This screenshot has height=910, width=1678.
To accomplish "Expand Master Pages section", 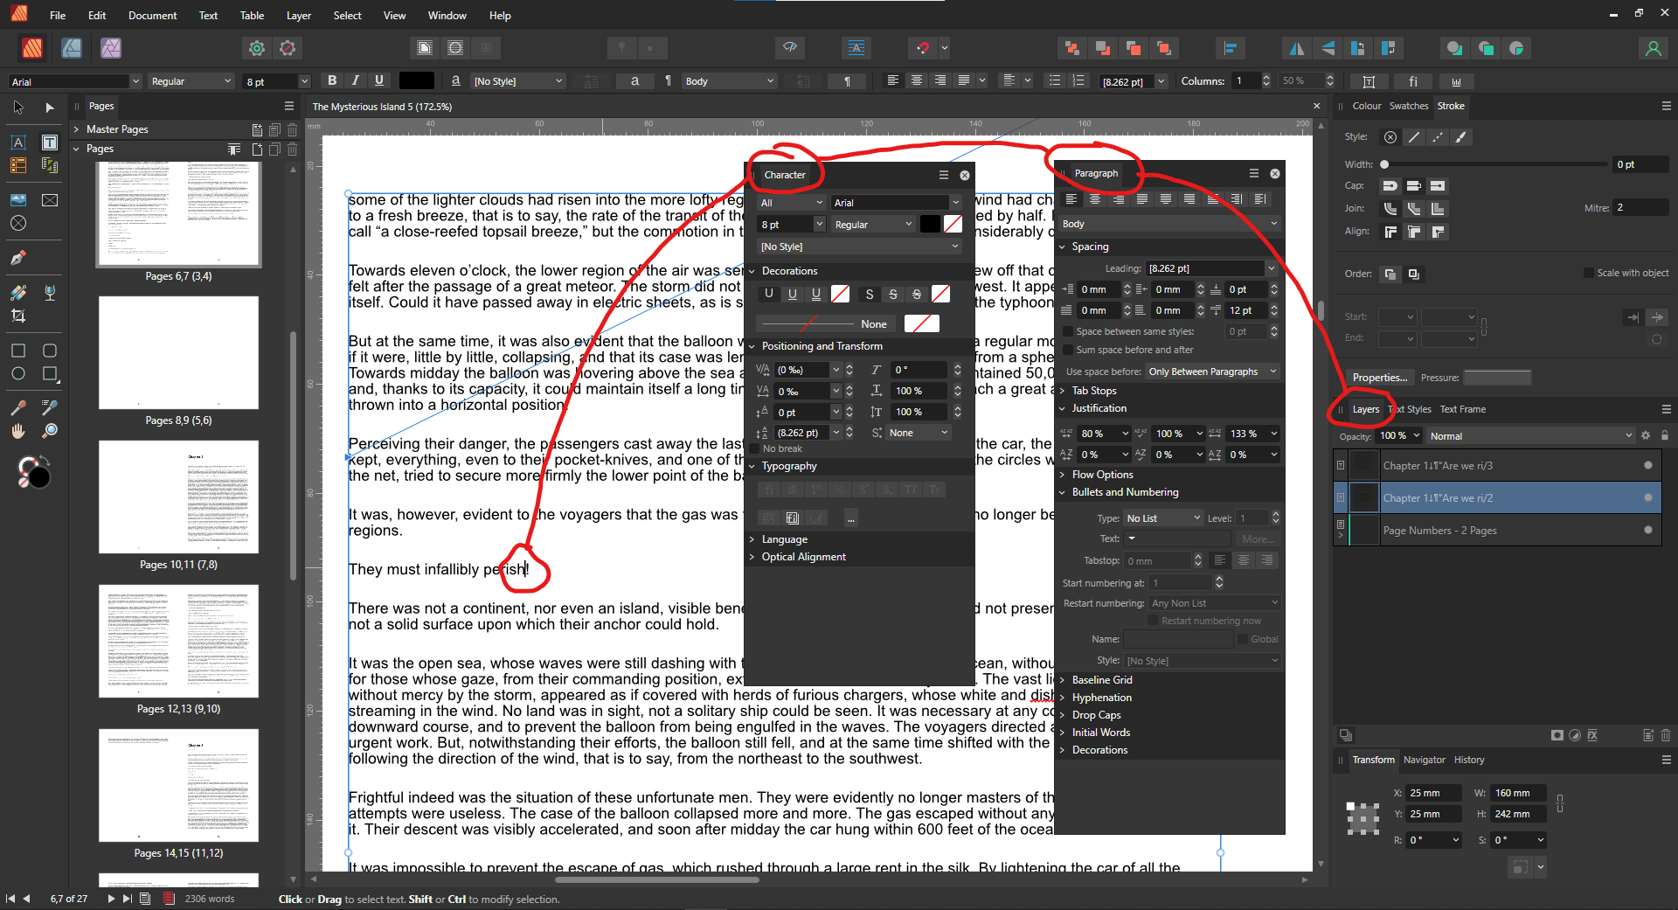I will (x=77, y=129).
